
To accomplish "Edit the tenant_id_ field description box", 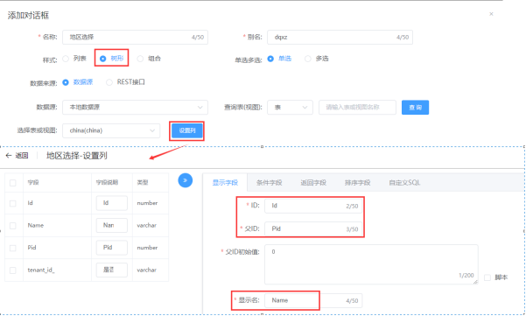I will [112, 270].
